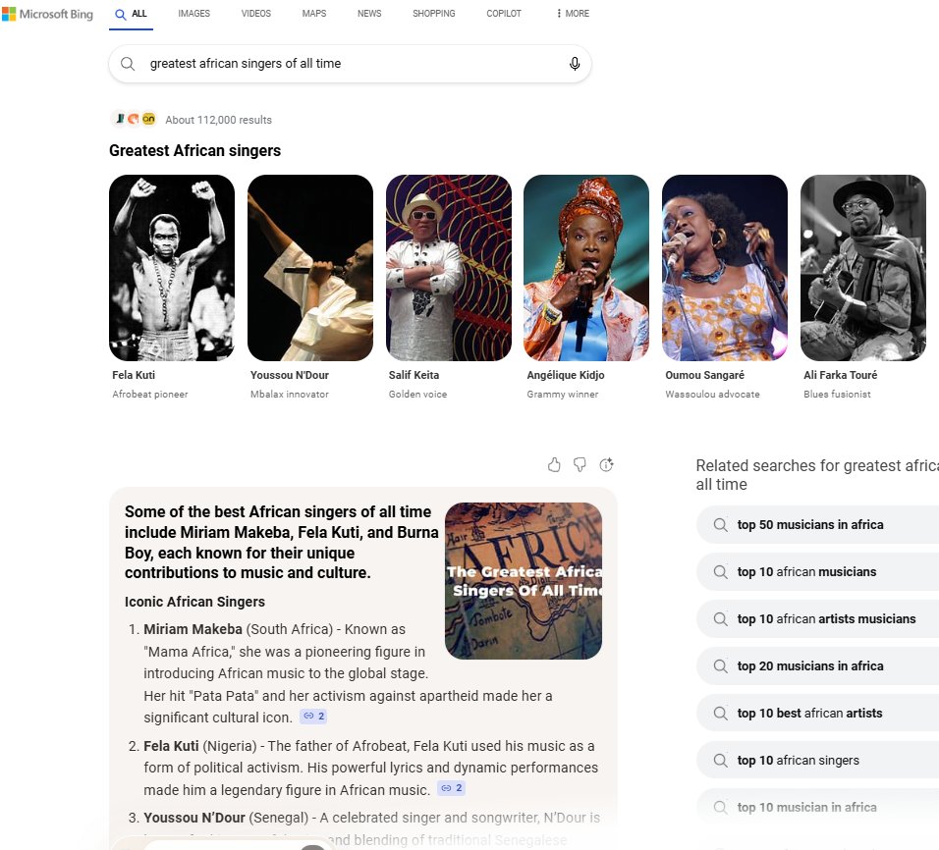Viewport: 939px width, 850px height.
Task: Click the 'Youssou N'Dour' name label
Action: pos(289,375)
